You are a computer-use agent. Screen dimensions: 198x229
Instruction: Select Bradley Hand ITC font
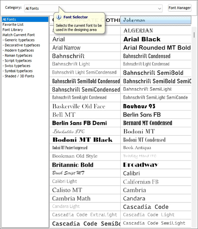pos(156,156)
